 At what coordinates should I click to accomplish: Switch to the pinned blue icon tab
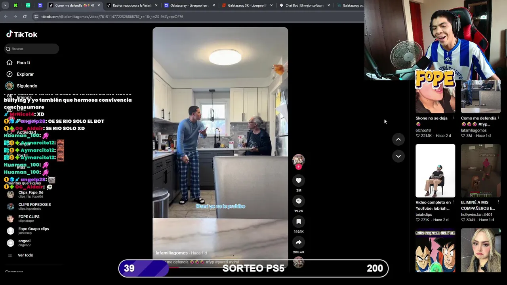pos(40,6)
